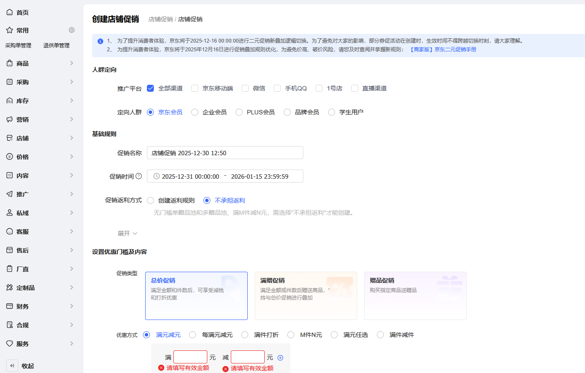The height and width of the screenshot is (373, 585).
Task: Click the plus icon to add discount tier
Action: click(280, 358)
